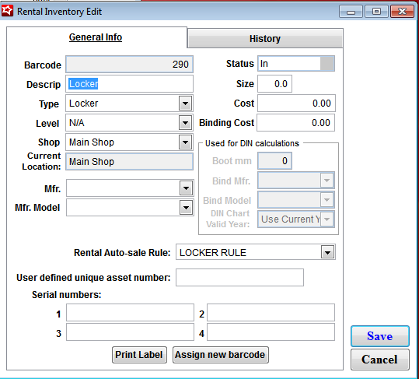Click the red star app icon in title bar
The image size is (419, 379).
7,11
